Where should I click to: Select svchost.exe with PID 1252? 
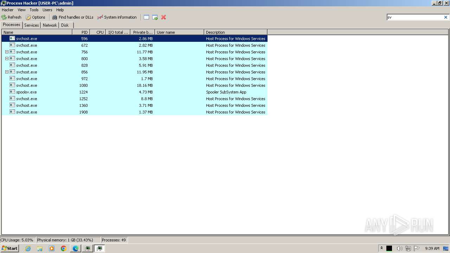pos(135,99)
